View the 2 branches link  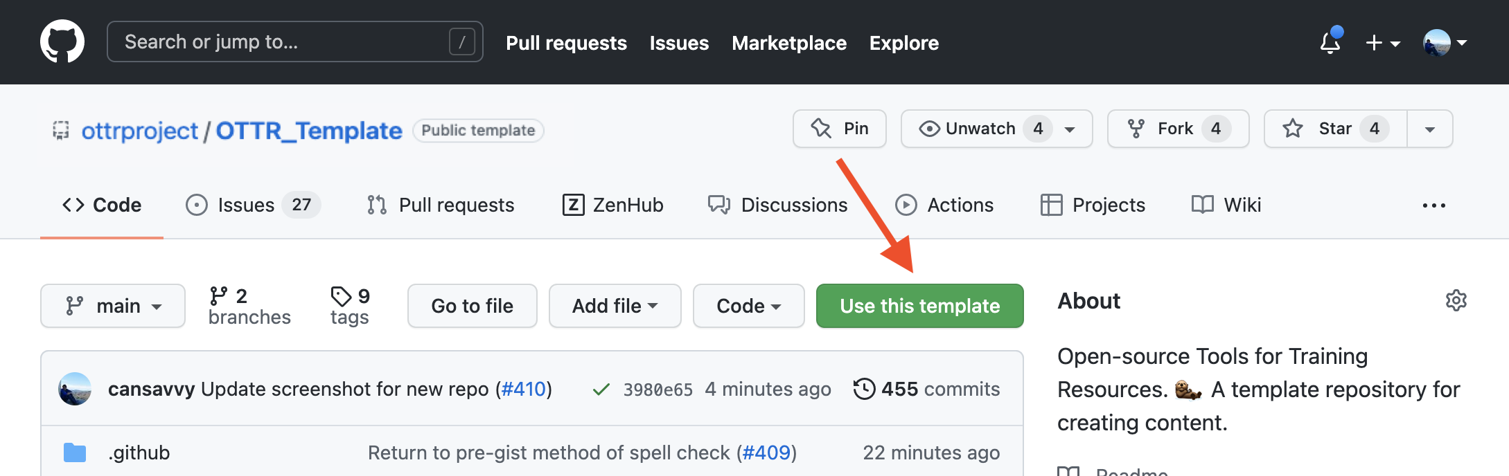click(249, 306)
